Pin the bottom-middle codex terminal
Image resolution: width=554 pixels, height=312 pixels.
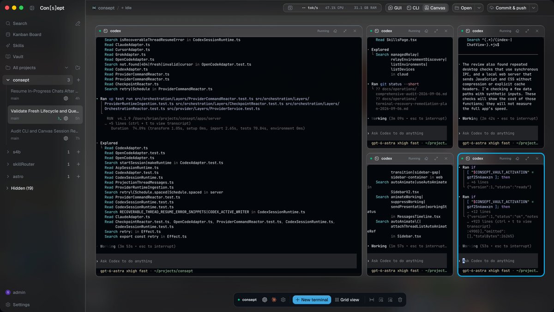pyautogui.click(x=426, y=159)
